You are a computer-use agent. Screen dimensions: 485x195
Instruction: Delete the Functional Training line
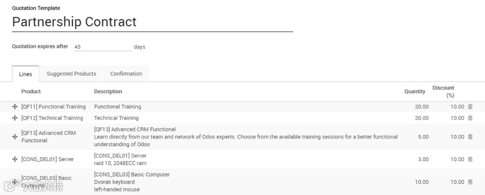point(470,107)
